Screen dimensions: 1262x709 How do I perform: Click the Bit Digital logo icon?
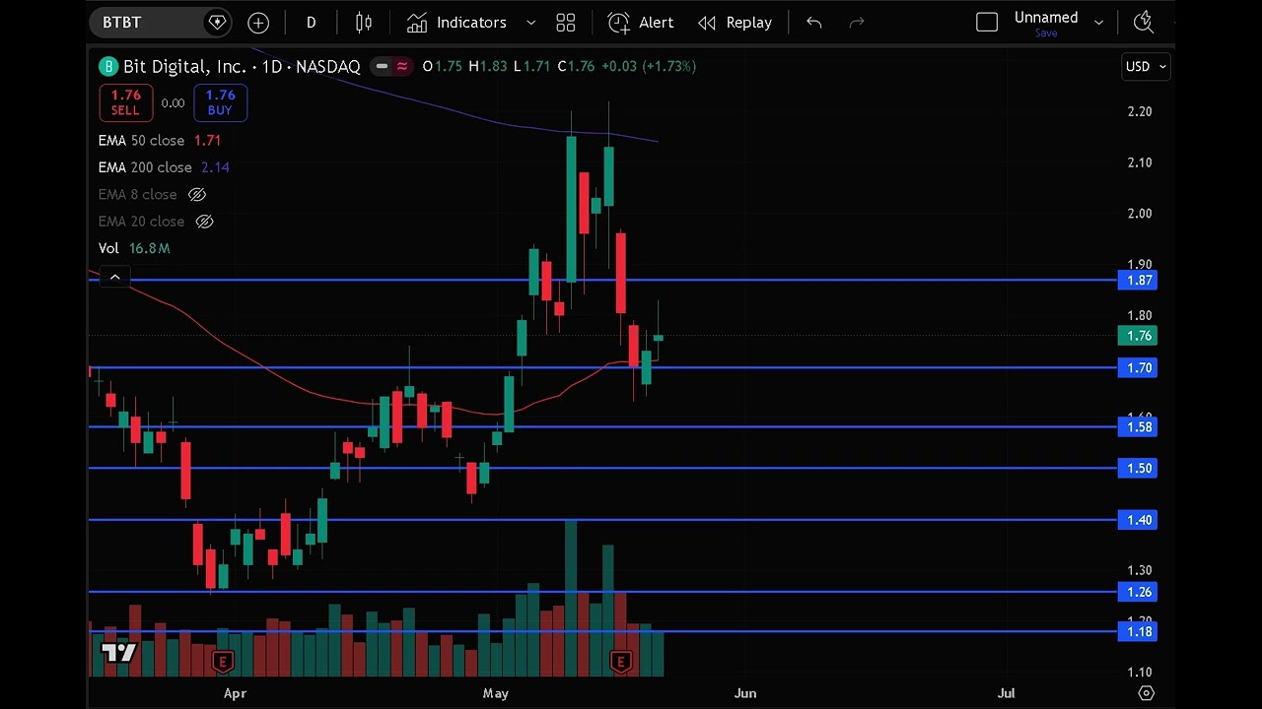click(107, 66)
